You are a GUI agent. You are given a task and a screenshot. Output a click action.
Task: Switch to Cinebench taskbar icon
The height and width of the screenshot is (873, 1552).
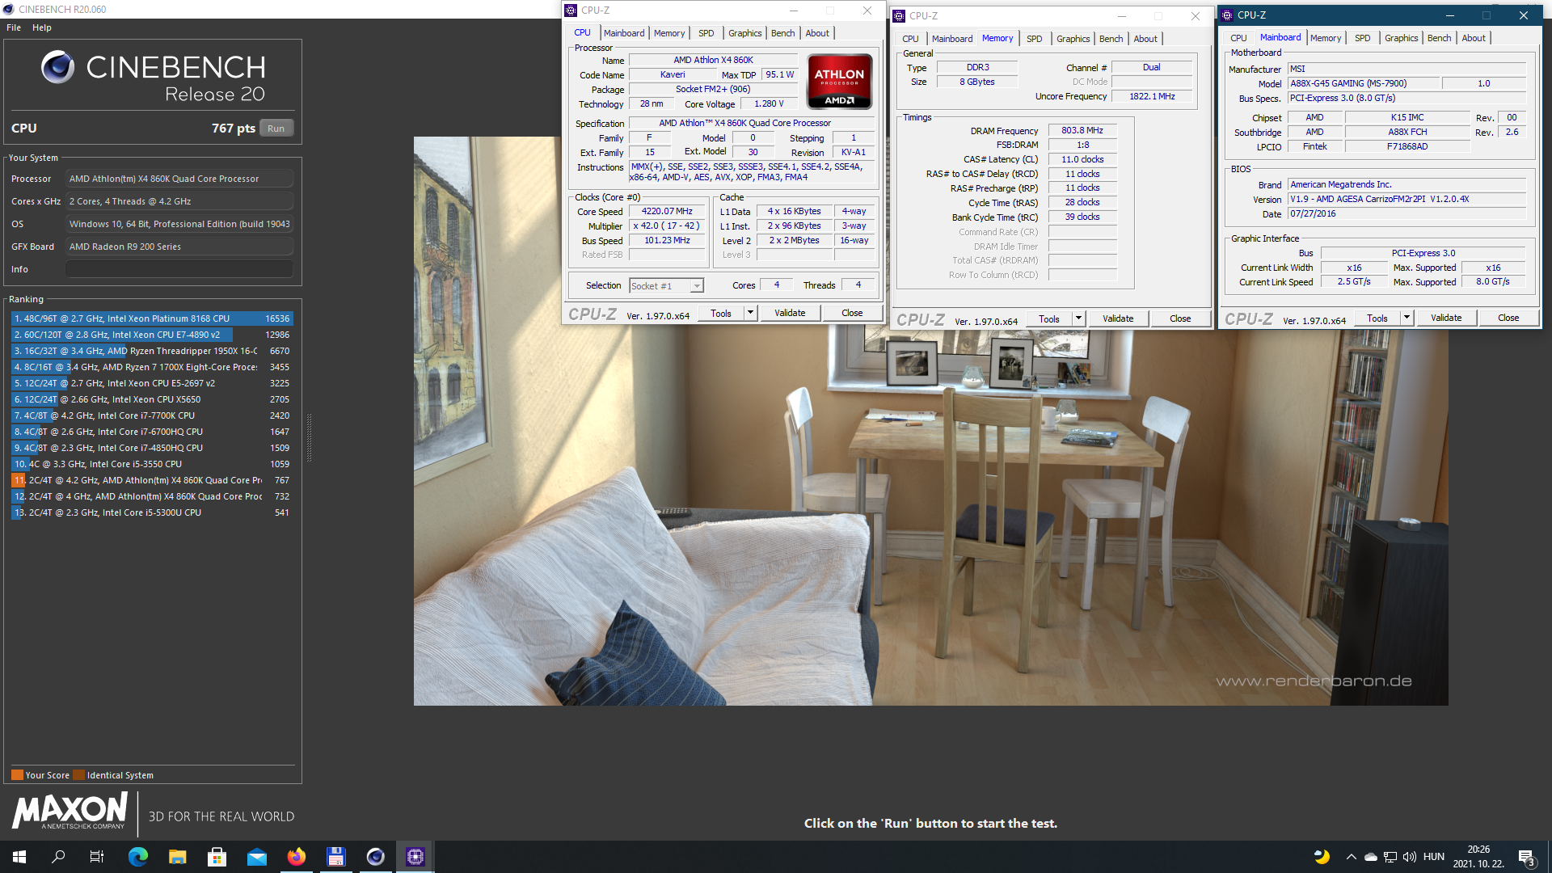point(376,857)
